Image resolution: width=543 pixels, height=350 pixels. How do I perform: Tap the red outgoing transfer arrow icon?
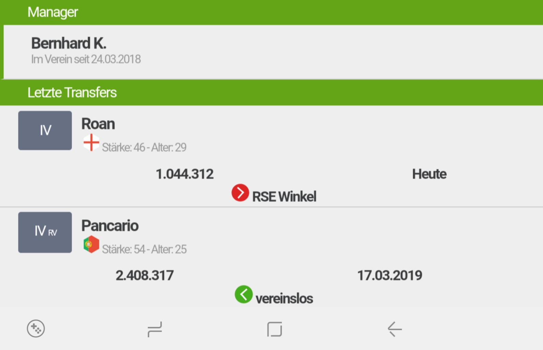240,193
